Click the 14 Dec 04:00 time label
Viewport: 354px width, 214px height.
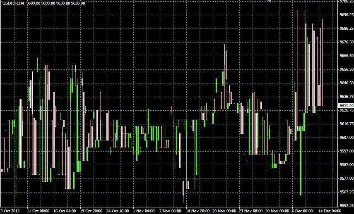pos(330,211)
